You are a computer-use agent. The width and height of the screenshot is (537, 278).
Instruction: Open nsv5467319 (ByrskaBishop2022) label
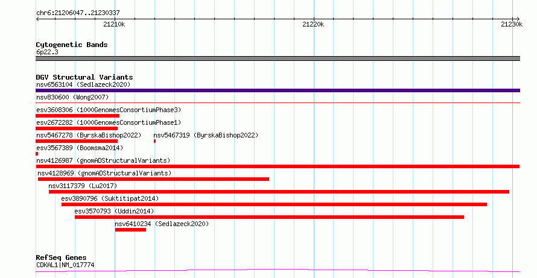click(x=206, y=135)
